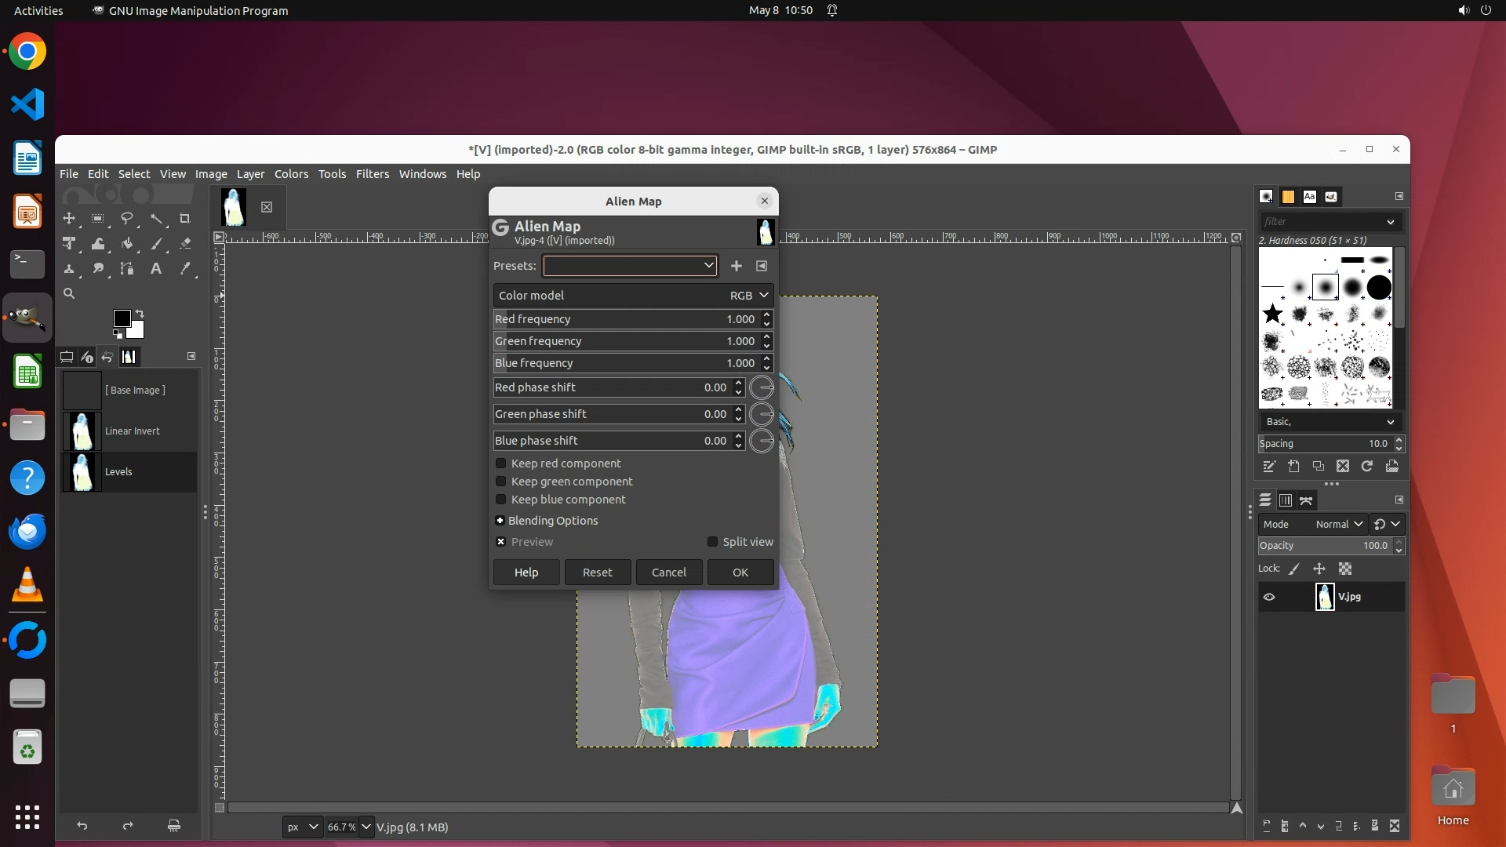Toggle the Split view checkbox
1506x847 pixels.
(712, 542)
